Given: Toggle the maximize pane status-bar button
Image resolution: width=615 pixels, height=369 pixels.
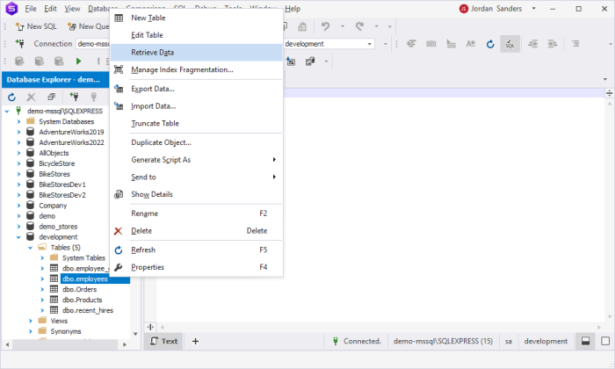Looking at the screenshot, I should coord(605,341).
